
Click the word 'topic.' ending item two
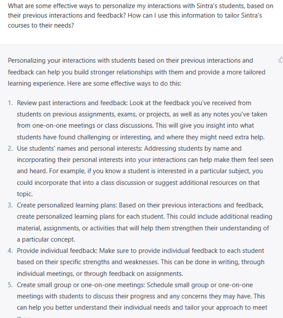coord(25,194)
